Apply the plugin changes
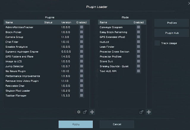 (76, 124)
